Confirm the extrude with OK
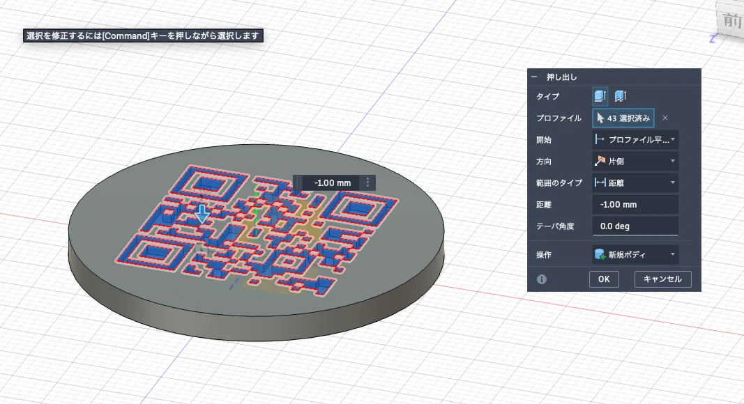 tap(604, 279)
